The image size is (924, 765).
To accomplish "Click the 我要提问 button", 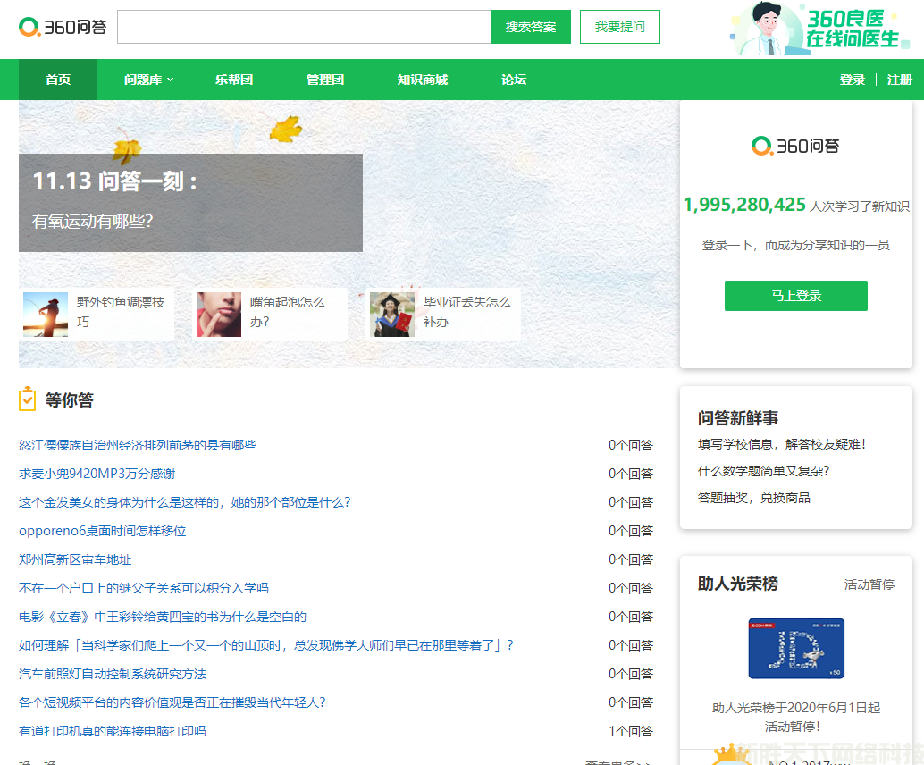I will click(x=619, y=27).
